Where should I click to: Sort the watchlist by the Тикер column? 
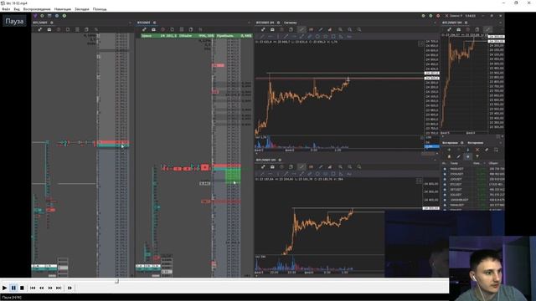click(x=454, y=164)
